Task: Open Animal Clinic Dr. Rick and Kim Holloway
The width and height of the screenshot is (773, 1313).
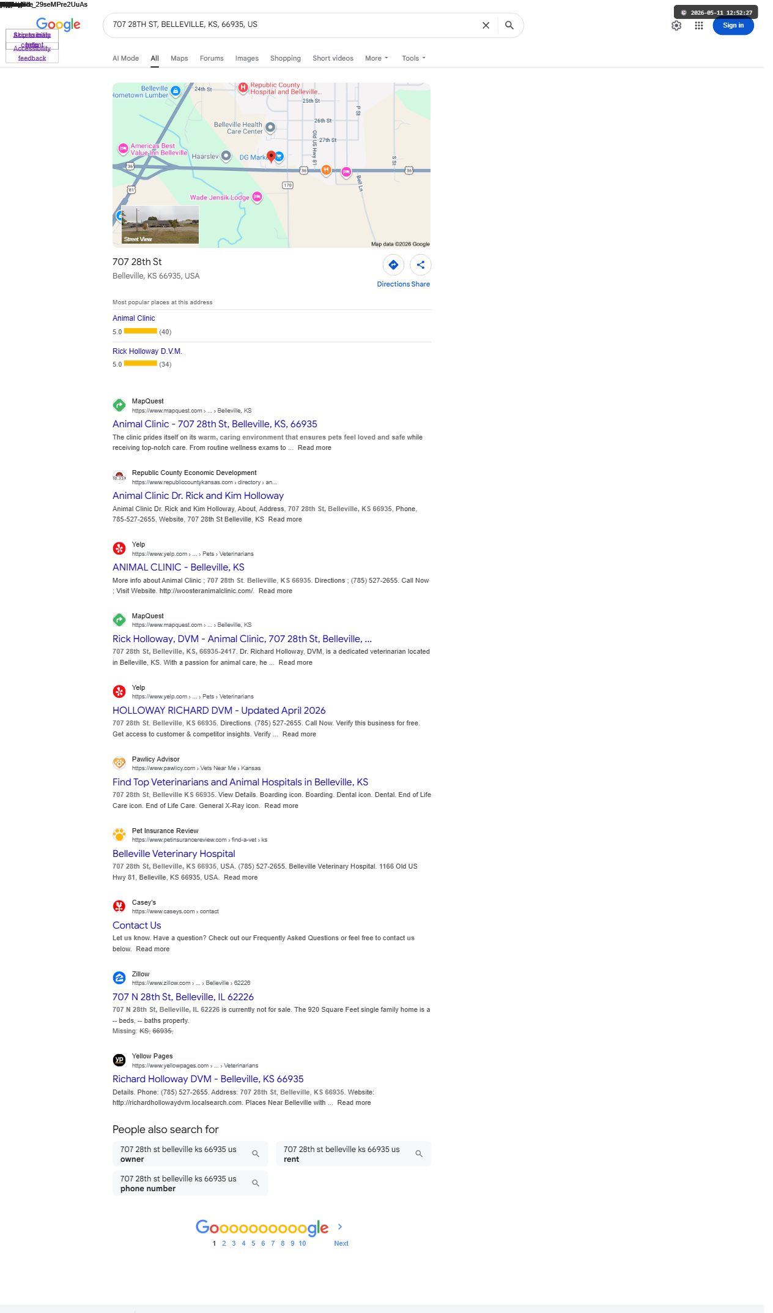Action: [198, 496]
